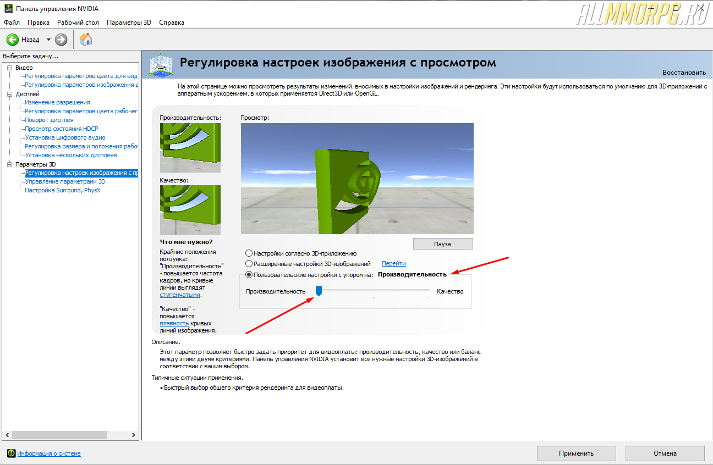The width and height of the screenshot is (713, 465).
Task: Click the green Back arrow icon
Action: (x=13, y=40)
